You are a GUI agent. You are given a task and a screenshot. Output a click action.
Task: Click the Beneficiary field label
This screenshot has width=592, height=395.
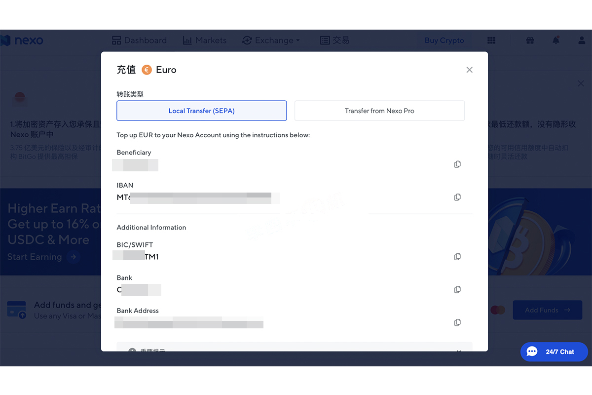(134, 153)
